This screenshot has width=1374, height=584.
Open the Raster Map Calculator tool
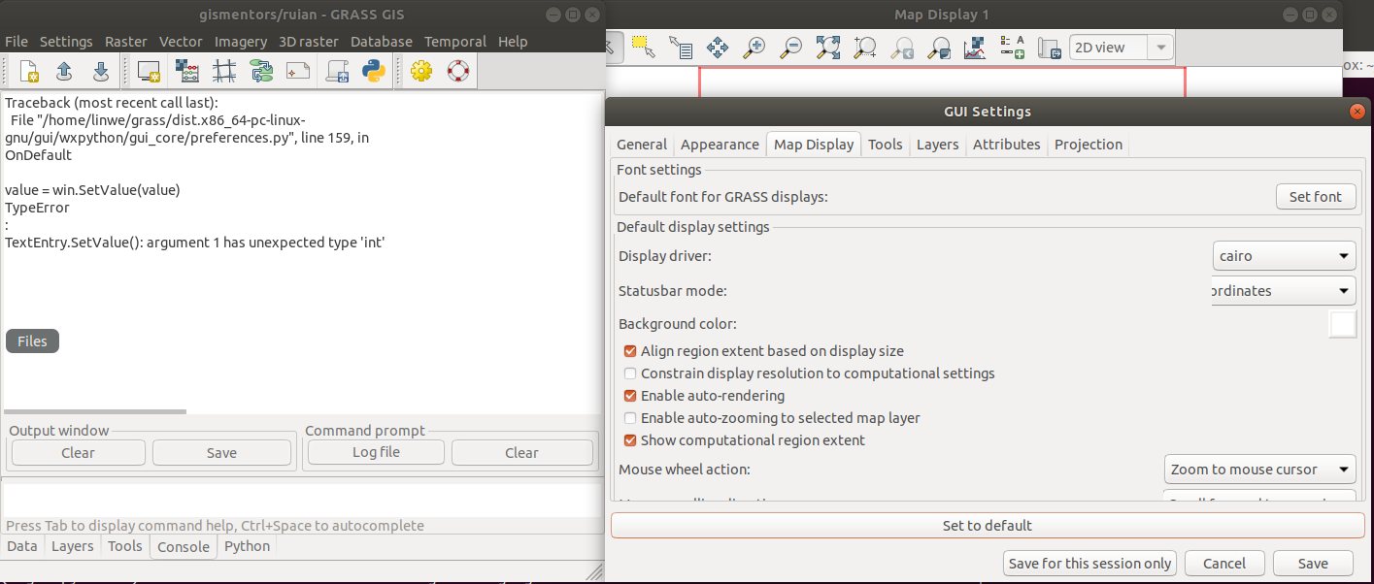point(187,70)
